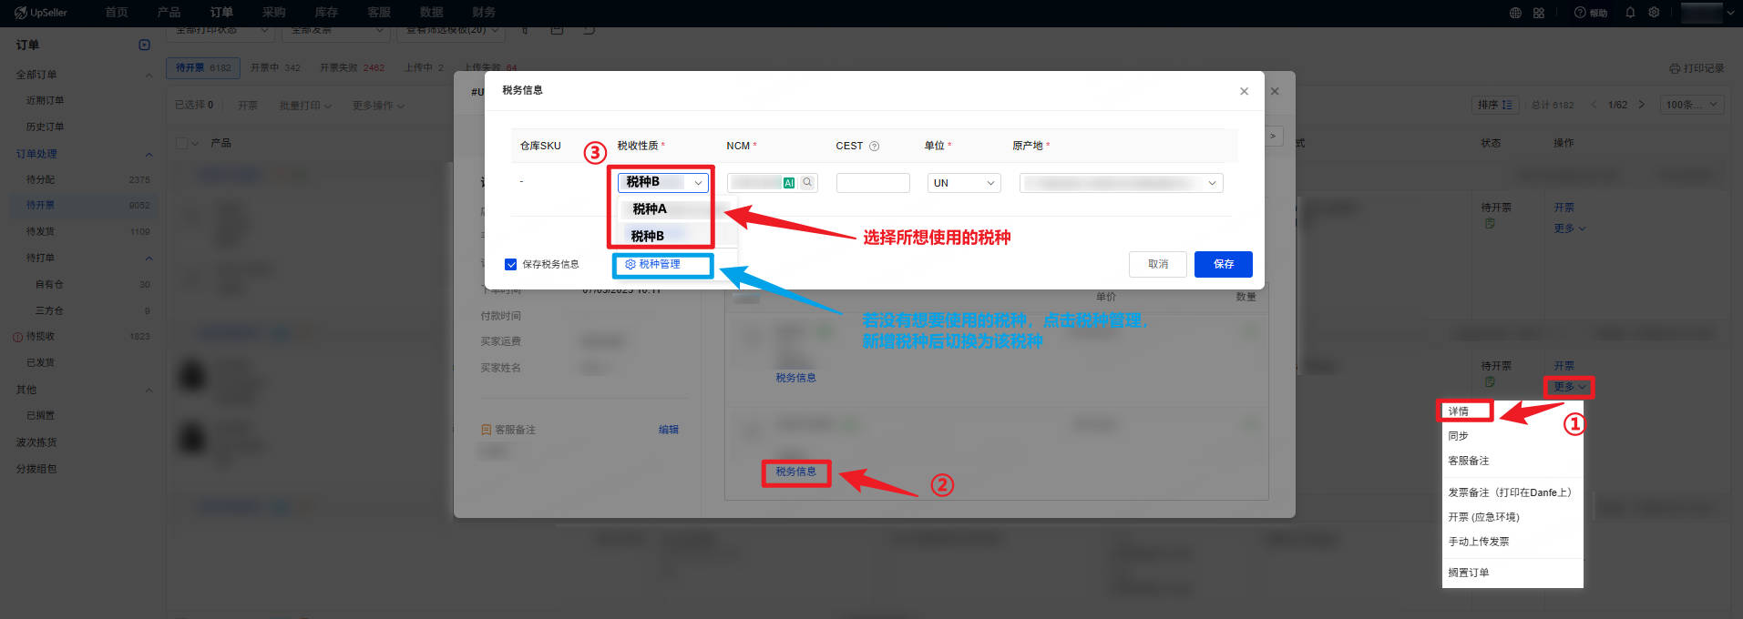Image resolution: width=1743 pixels, height=619 pixels.
Task: Click the 取消 button
Action: pyautogui.click(x=1158, y=264)
